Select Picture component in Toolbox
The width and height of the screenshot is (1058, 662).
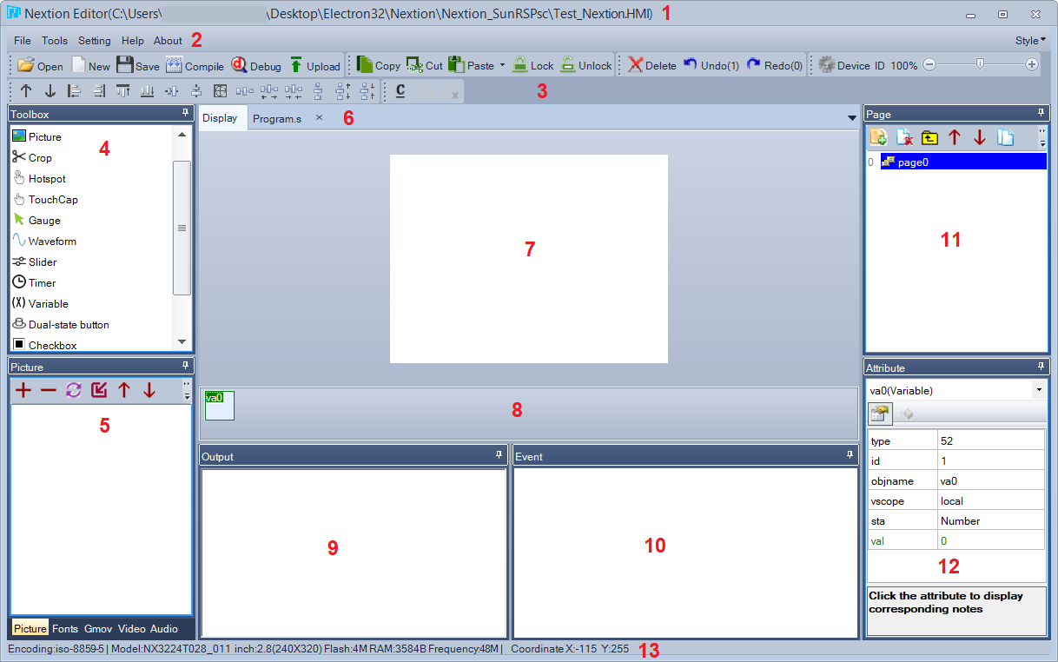(x=36, y=136)
